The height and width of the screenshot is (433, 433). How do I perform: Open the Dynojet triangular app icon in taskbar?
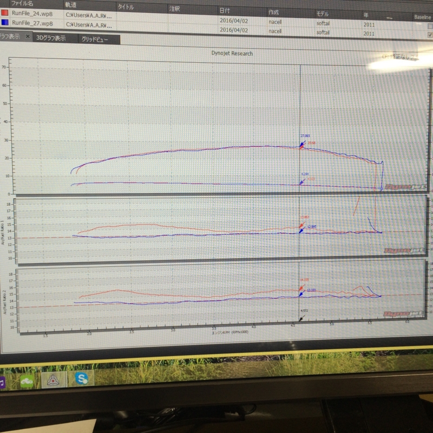[x=53, y=380]
